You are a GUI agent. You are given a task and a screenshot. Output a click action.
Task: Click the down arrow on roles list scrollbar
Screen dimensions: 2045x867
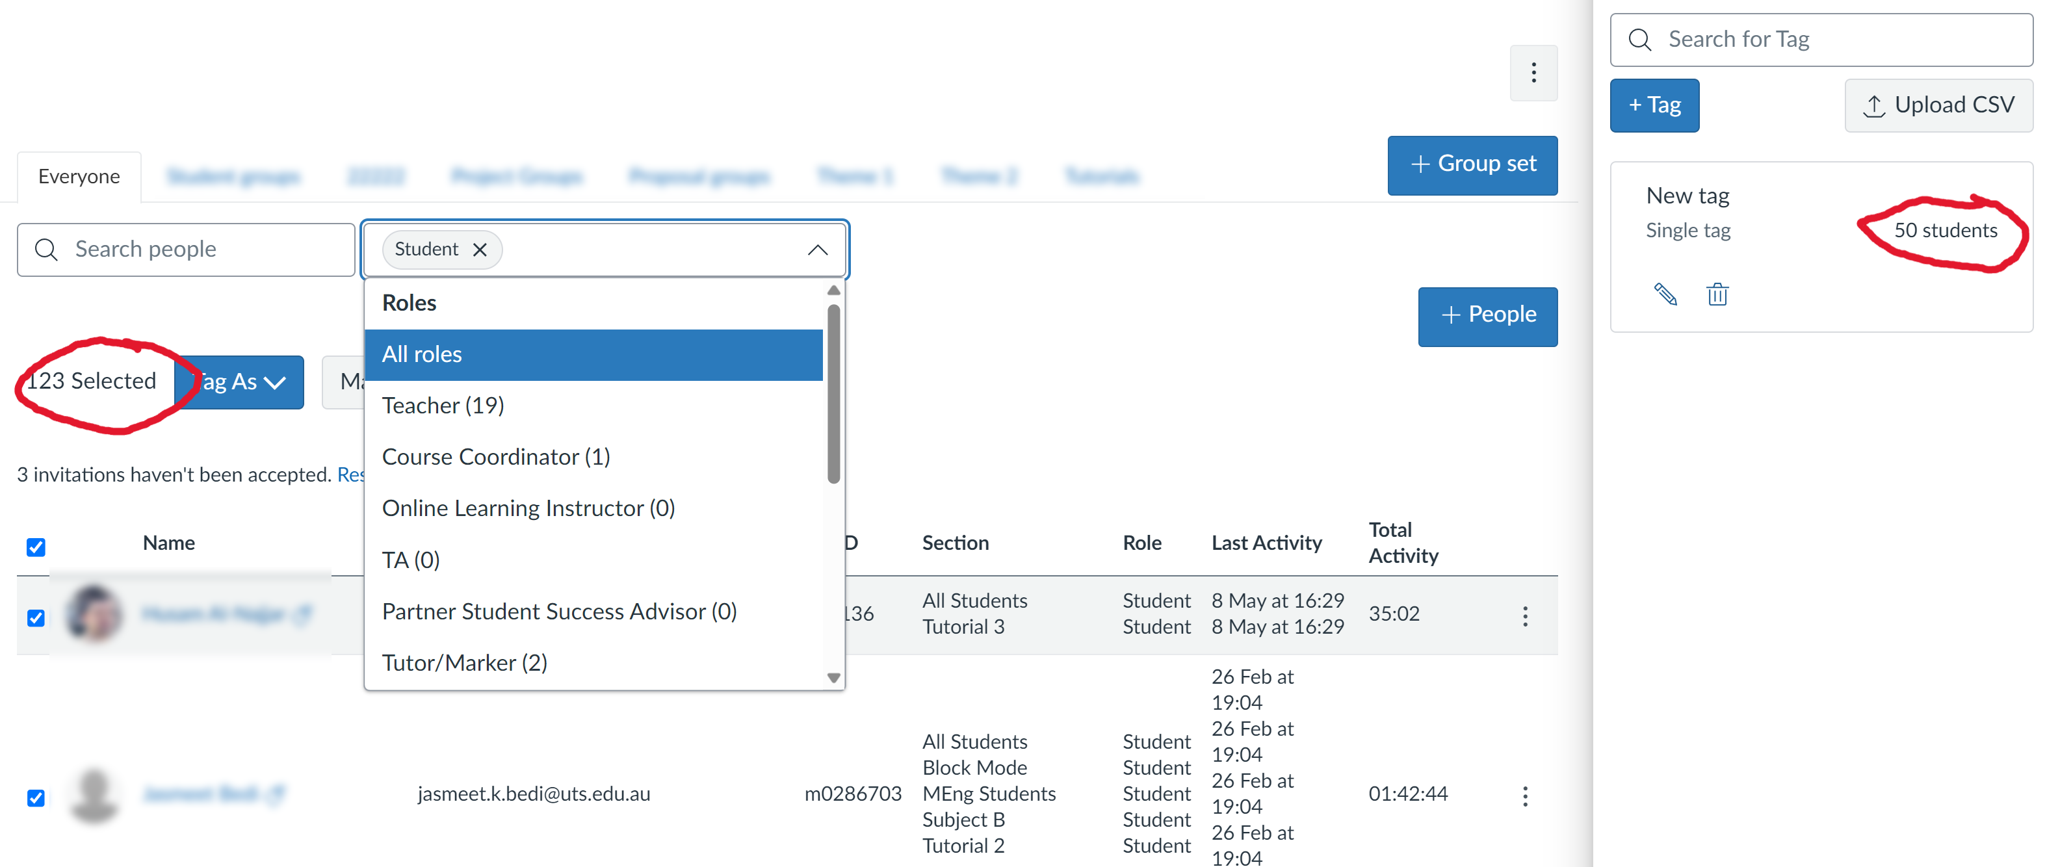(833, 678)
